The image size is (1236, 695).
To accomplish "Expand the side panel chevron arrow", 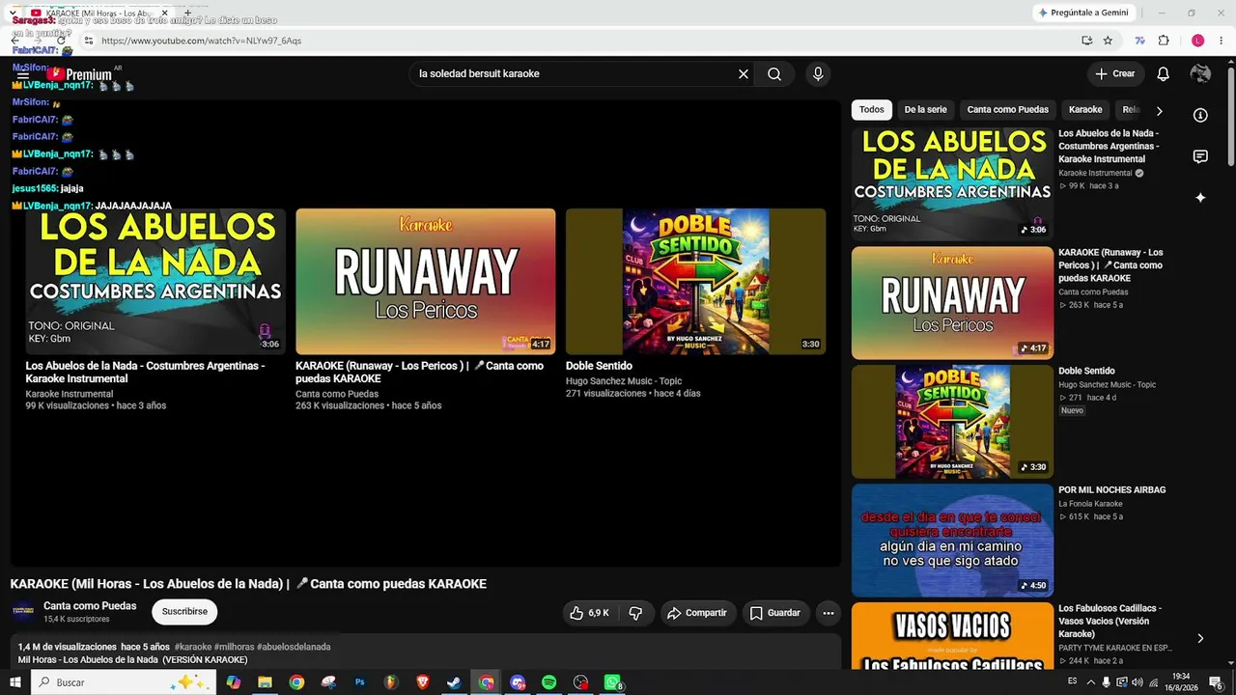I will click(x=1200, y=638).
